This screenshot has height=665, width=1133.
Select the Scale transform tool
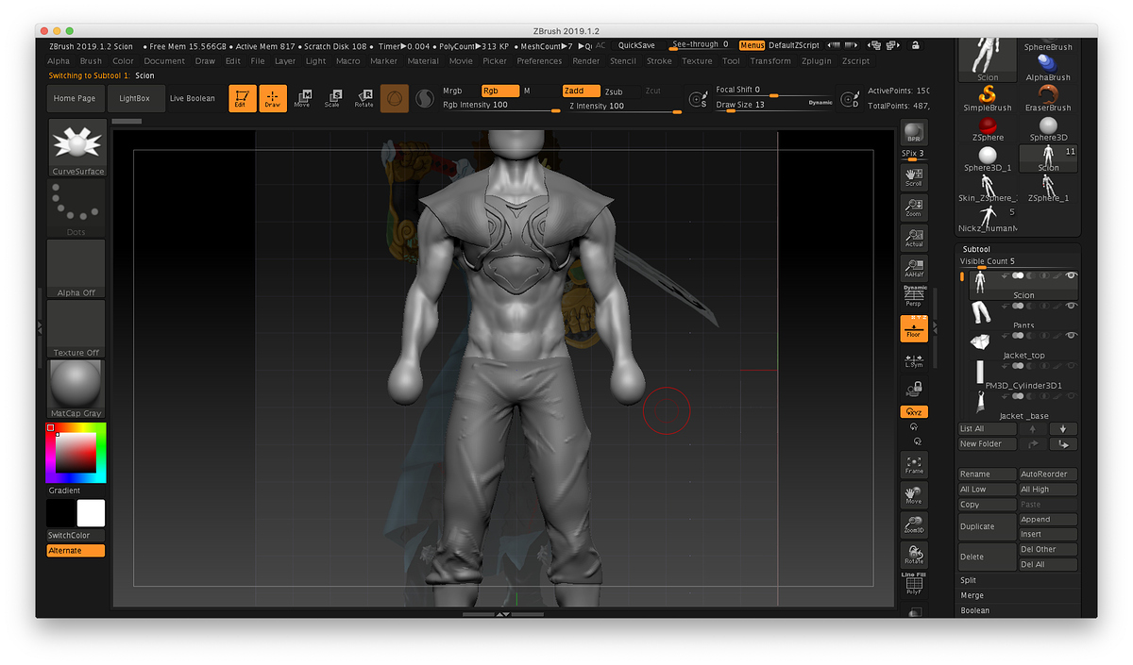click(x=333, y=98)
